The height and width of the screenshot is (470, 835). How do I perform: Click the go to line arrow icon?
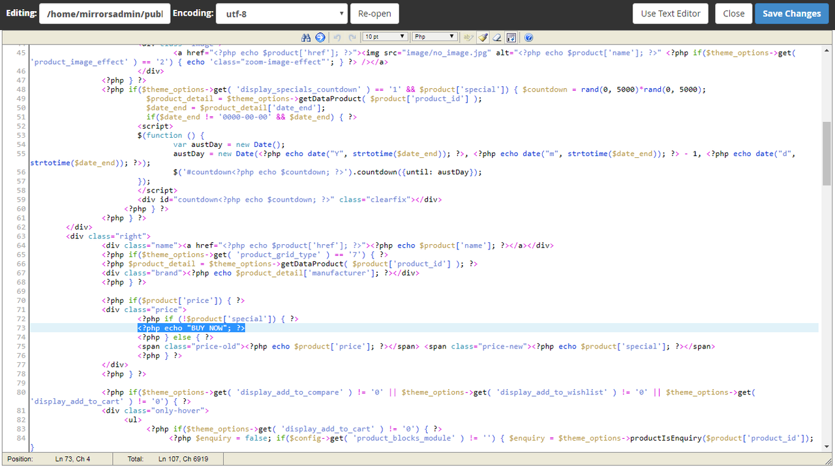tap(320, 37)
